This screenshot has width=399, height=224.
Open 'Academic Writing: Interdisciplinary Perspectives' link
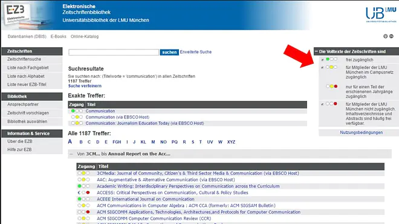coord(188,186)
